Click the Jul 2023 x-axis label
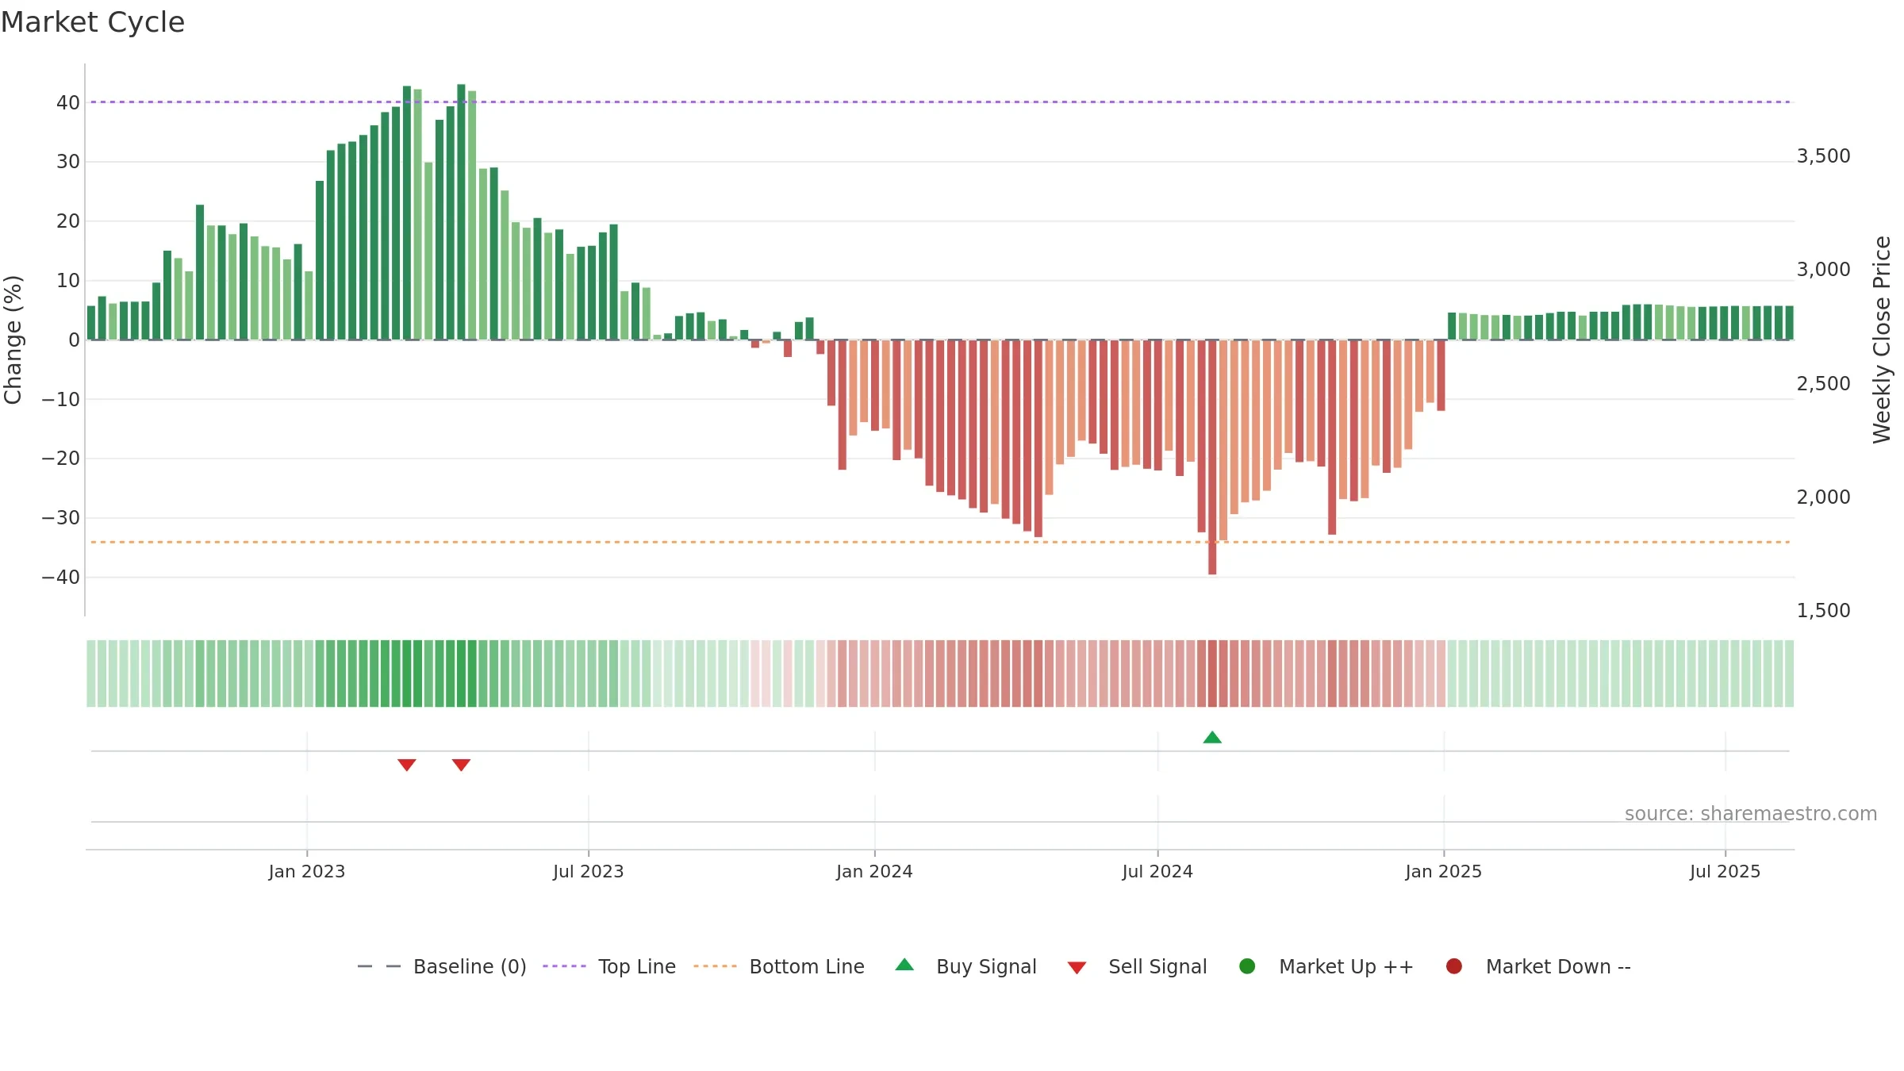1904x1071 pixels. point(589,871)
